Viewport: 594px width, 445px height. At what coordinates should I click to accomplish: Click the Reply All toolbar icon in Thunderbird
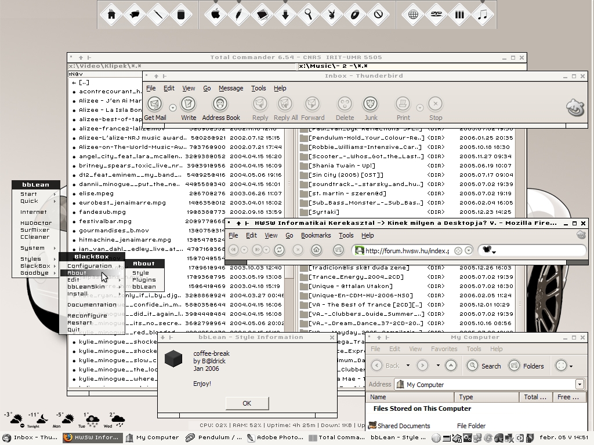[x=285, y=109]
